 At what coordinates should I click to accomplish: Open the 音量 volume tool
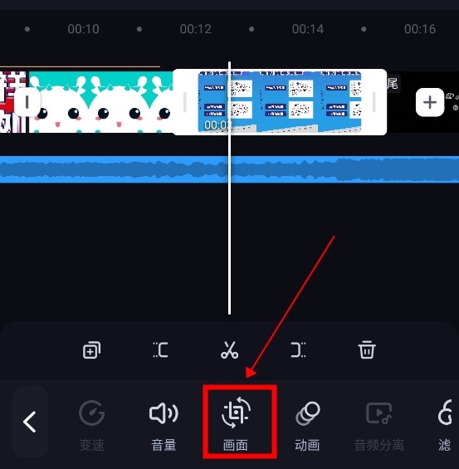tap(164, 425)
